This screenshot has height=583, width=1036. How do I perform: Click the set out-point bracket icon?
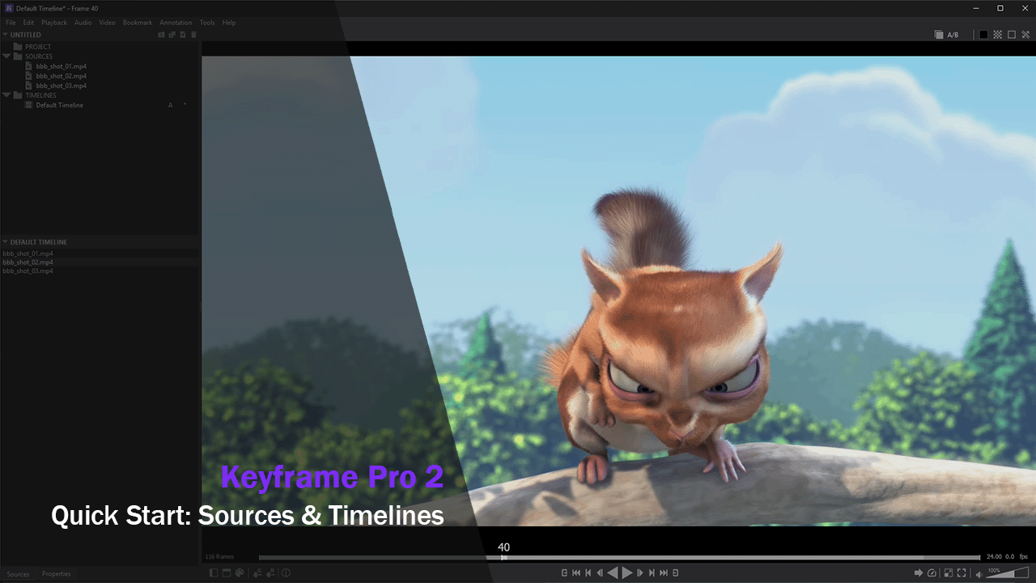tap(676, 573)
